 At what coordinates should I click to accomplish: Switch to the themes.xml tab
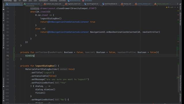[x=127, y=4]
